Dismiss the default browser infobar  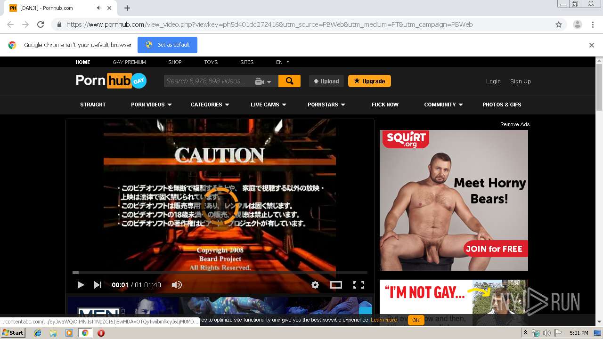[592, 45]
